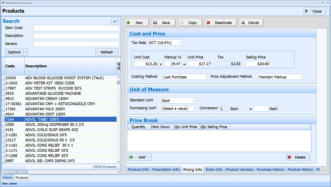This screenshot has width=331, height=187.
Task: Expand the Options dropdown arrow
Action: pos(26,52)
